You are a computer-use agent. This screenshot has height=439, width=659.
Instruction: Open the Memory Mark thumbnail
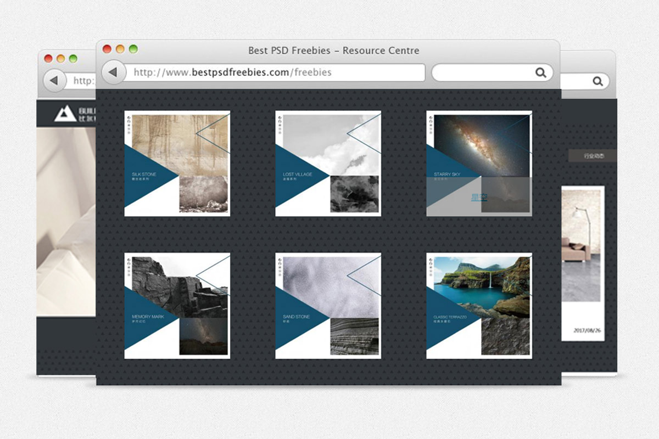177,306
